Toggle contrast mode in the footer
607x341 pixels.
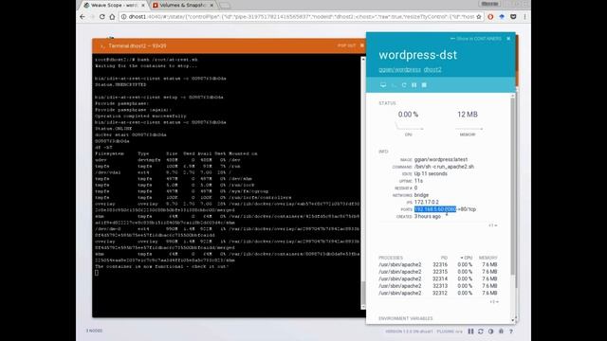pos(491,332)
